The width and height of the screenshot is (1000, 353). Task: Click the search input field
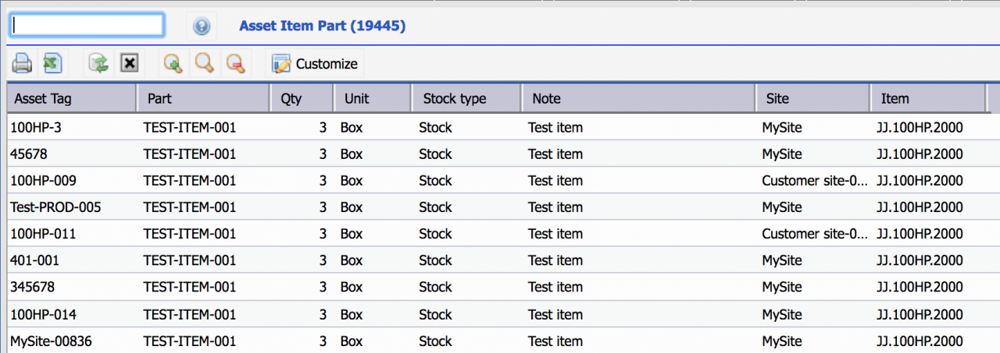[86, 25]
